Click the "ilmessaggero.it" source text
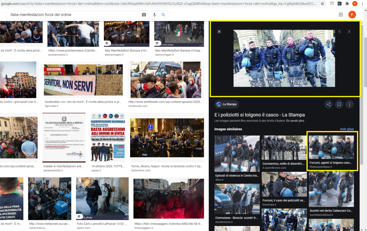 [x=144, y=228]
